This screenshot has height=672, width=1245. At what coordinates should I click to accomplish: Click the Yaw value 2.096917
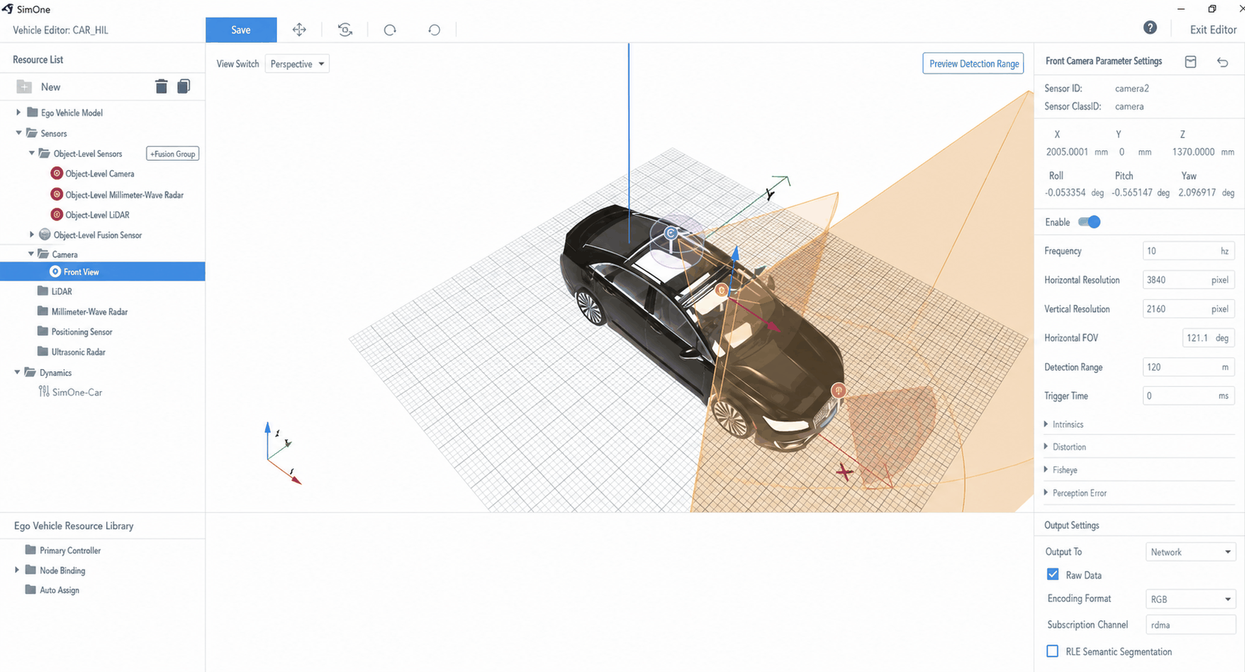[x=1197, y=193]
